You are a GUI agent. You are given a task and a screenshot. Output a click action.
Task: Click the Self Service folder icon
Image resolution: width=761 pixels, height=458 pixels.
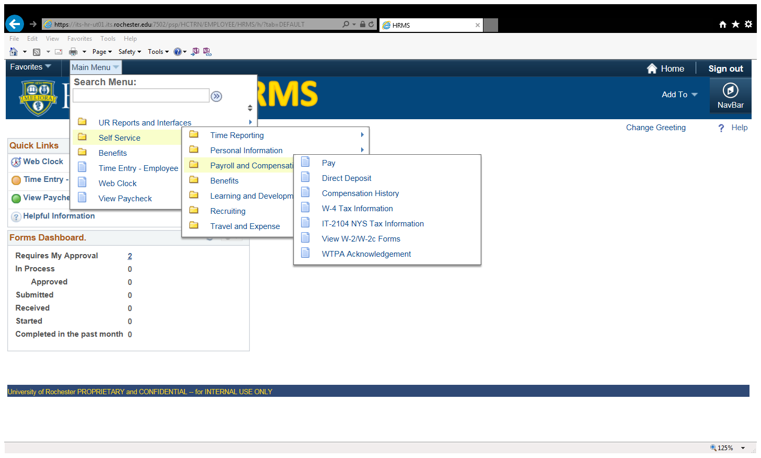point(82,137)
